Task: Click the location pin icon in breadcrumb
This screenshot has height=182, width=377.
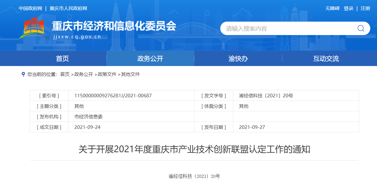Action: [23, 74]
